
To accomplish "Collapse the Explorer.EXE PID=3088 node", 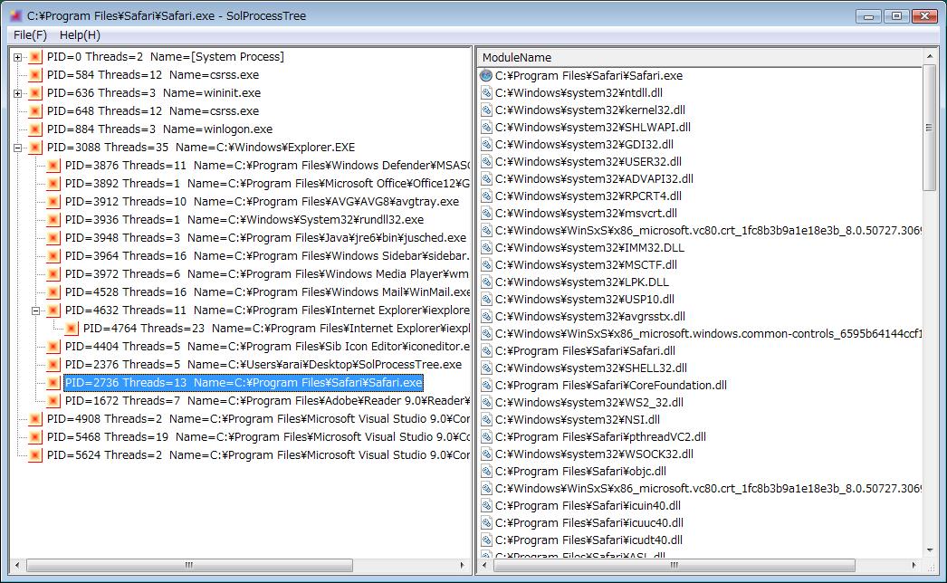I will [x=17, y=148].
